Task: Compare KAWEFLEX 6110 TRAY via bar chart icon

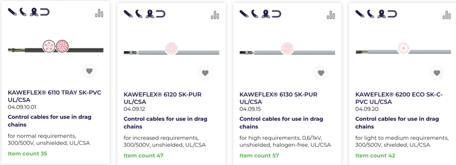Action: [x=99, y=13]
